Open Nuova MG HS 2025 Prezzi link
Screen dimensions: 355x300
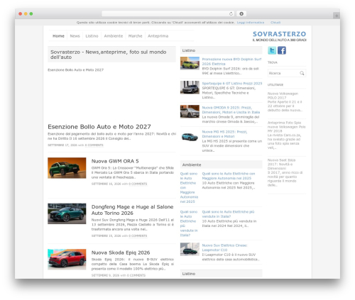[x=224, y=134]
